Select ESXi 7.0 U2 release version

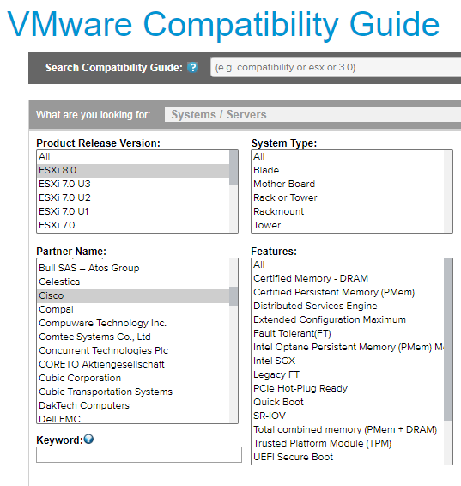click(133, 197)
